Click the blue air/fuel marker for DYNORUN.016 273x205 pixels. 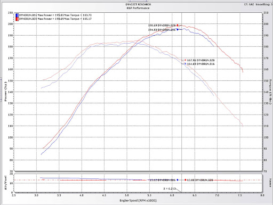pos(178,180)
